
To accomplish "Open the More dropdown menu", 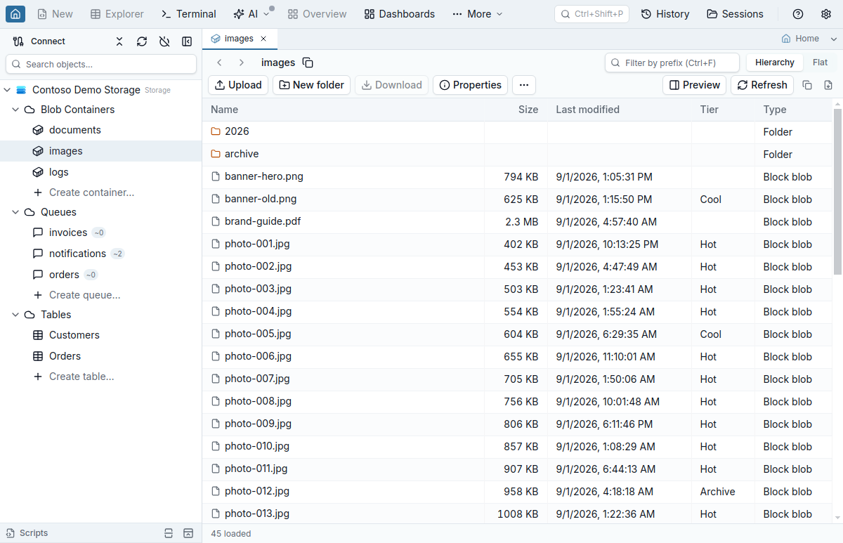I will [x=478, y=14].
